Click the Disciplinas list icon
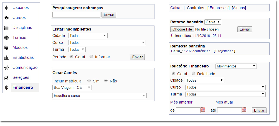279x126 pixels. [6, 27]
